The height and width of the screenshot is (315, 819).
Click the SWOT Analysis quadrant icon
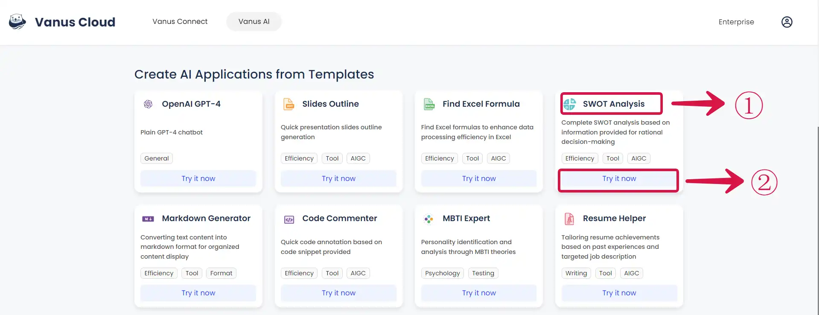click(x=570, y=104)
